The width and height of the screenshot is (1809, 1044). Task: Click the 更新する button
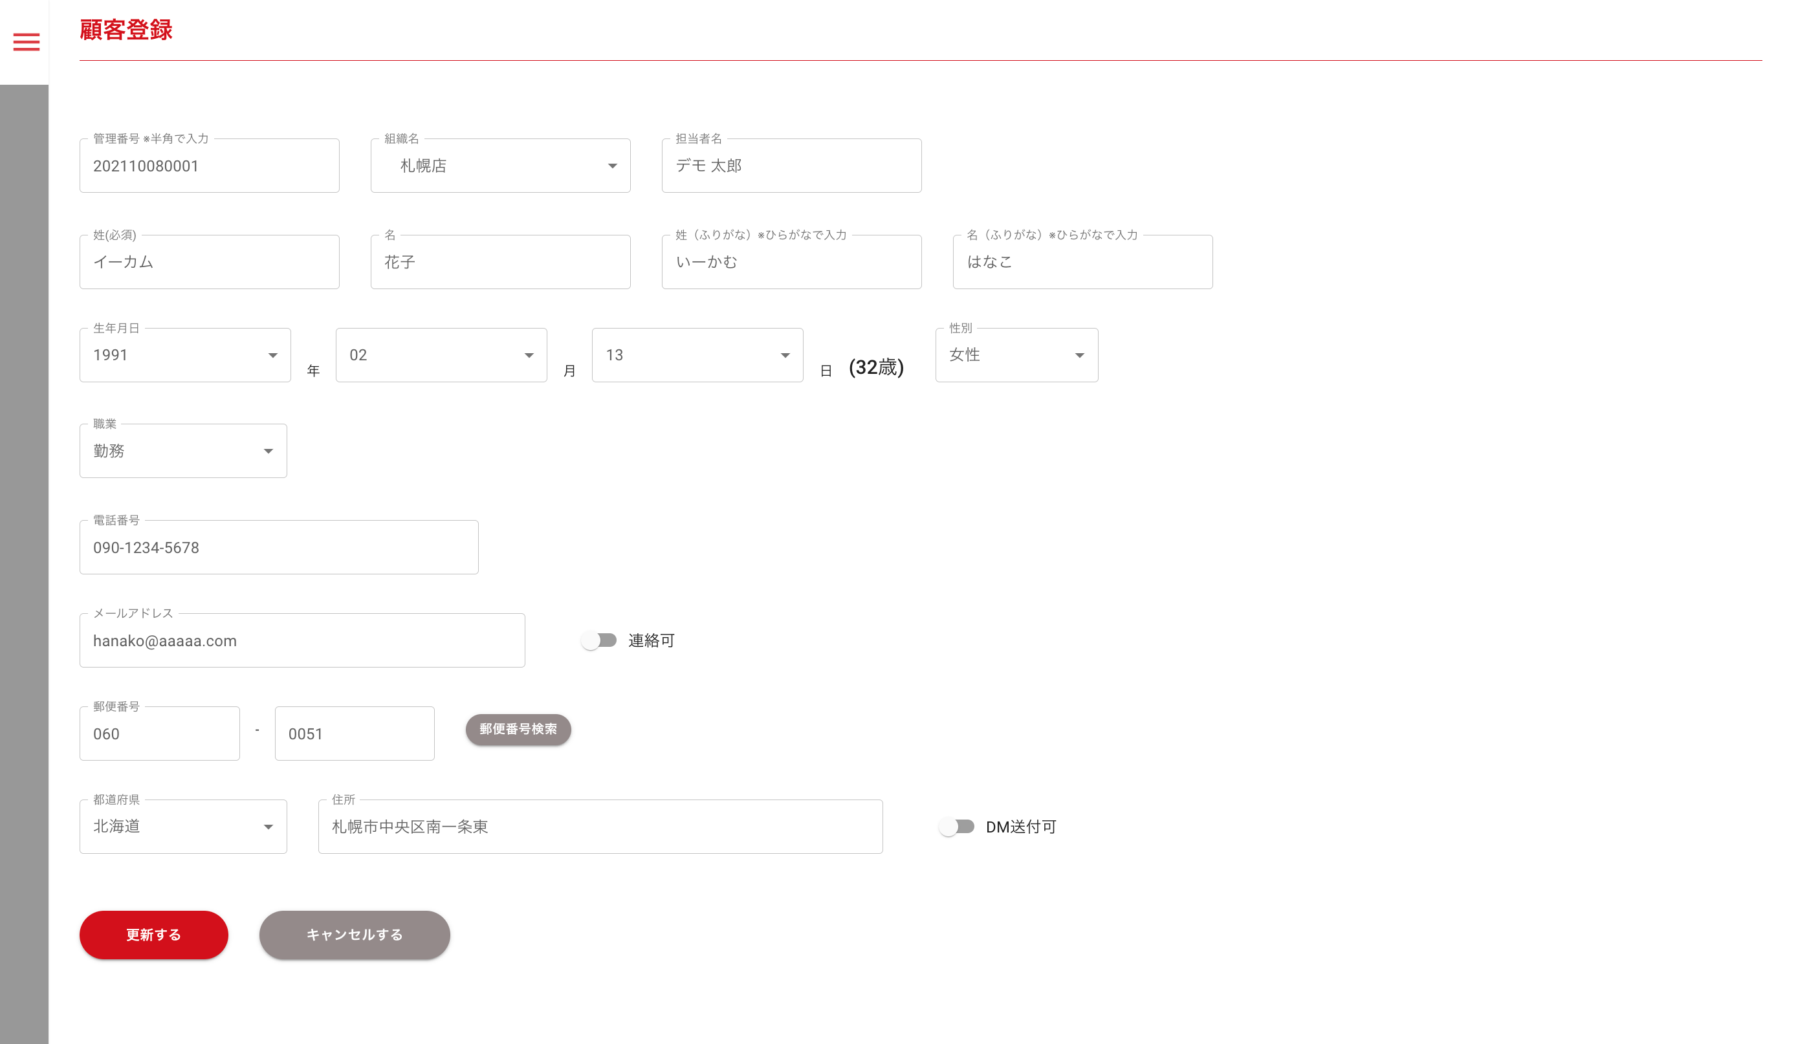(x=153, y=935)
